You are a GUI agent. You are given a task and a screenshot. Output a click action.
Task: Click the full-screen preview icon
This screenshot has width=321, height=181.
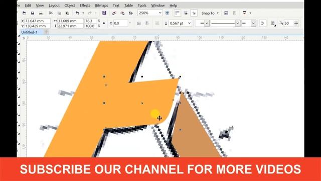167,13
